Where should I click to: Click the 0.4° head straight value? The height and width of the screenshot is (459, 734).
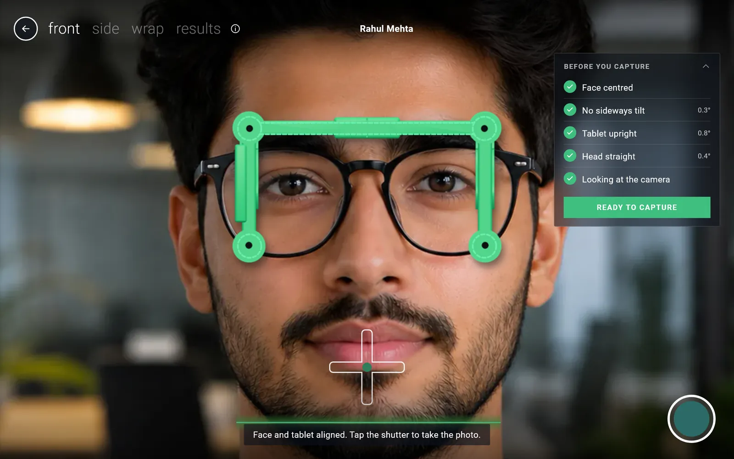[x=704, y=156]
